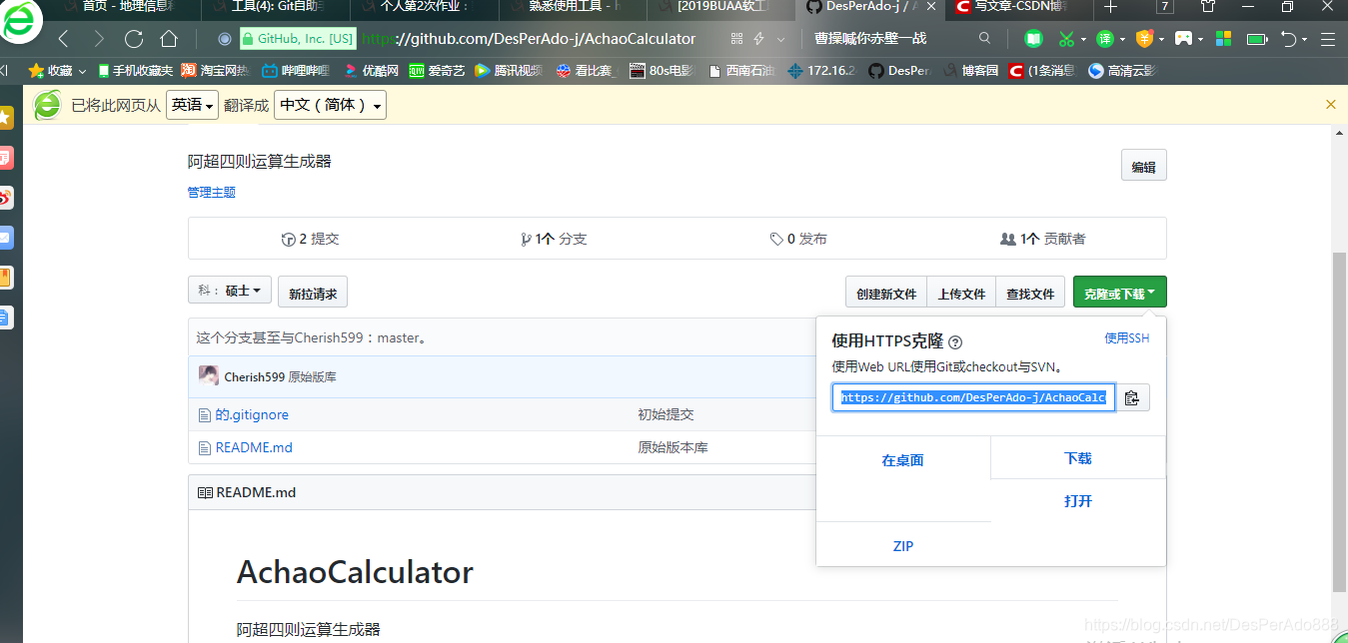The height and width of the screenshot is (643, 1348).
Task: Switch to the 熟悉使用工具 tab
Action: tap(573, 7)
